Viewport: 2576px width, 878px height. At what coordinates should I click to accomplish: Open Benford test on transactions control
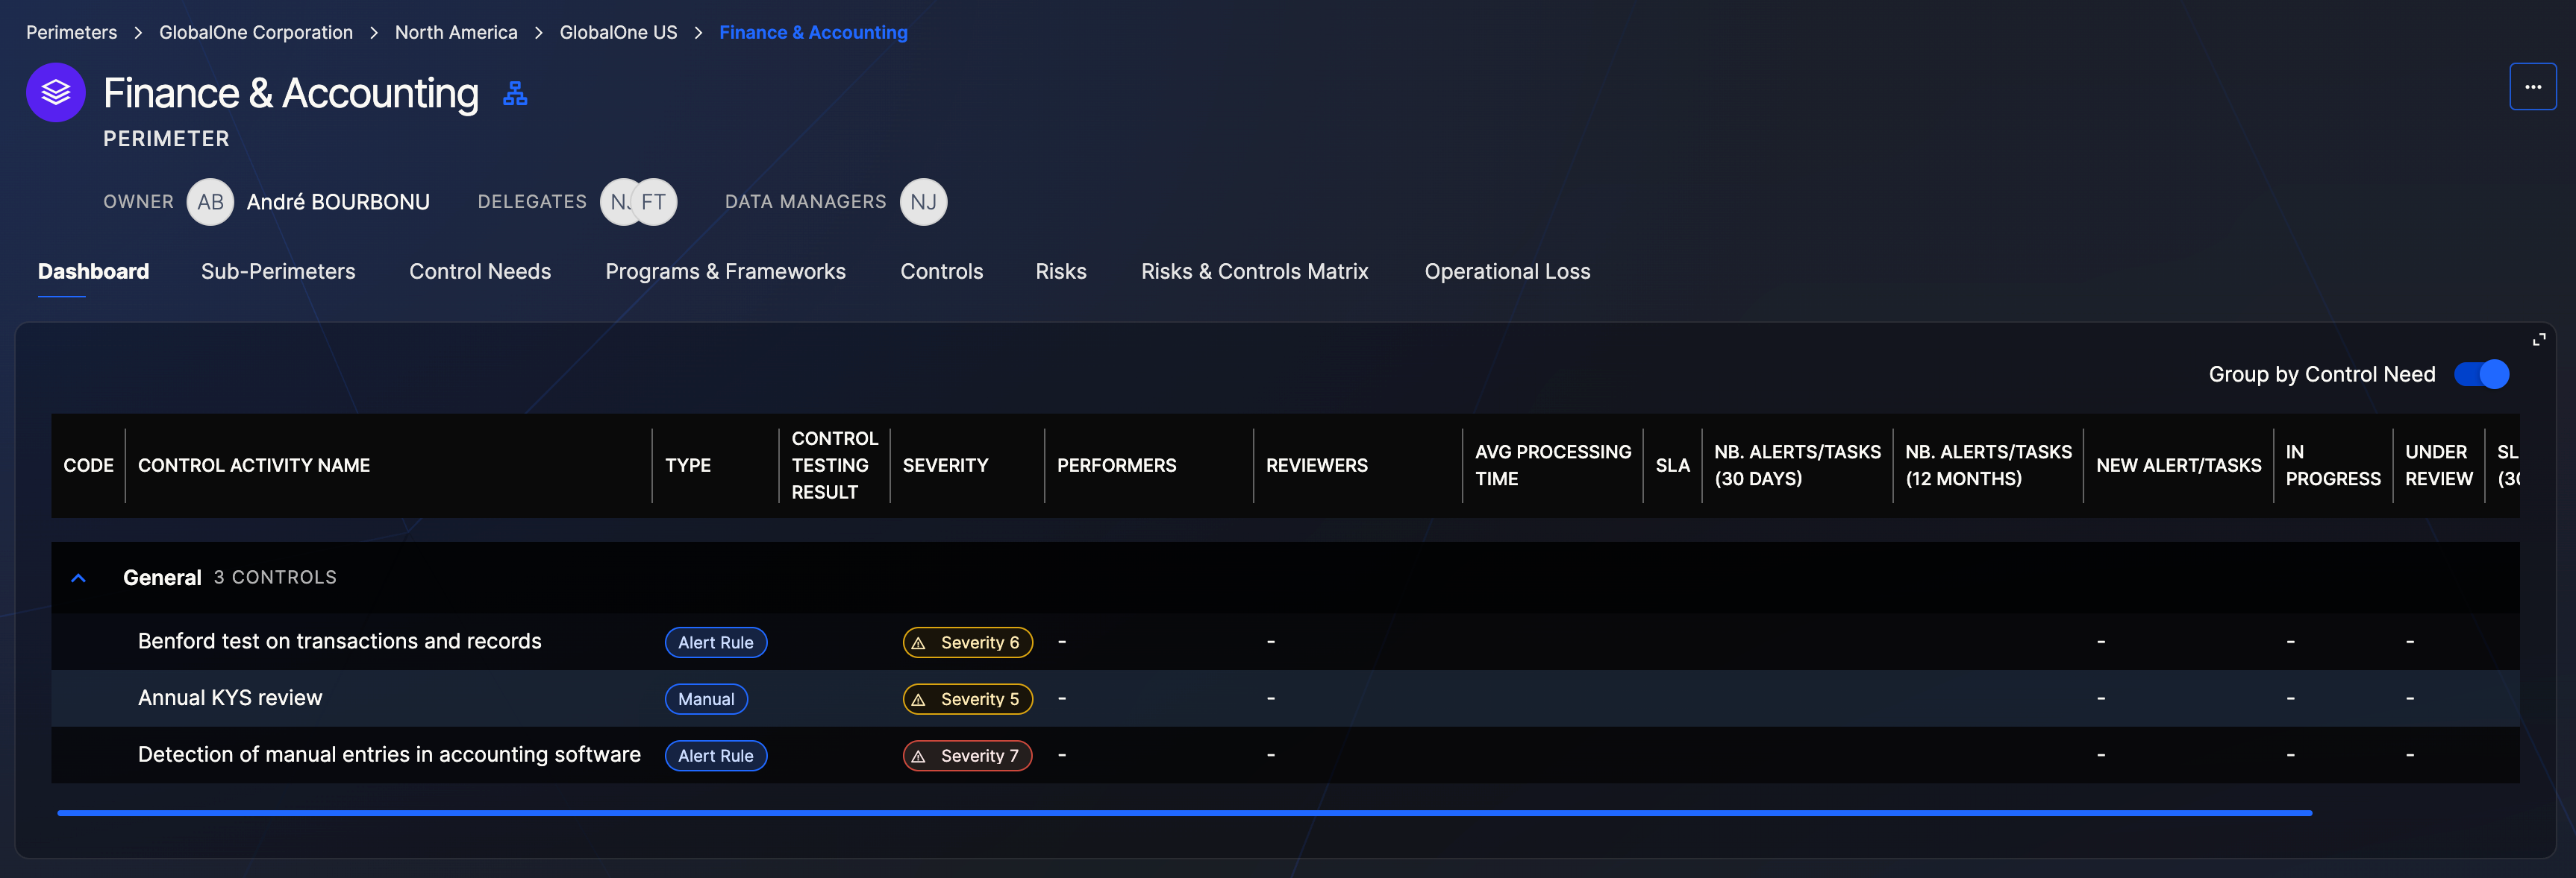coord(339,641)
